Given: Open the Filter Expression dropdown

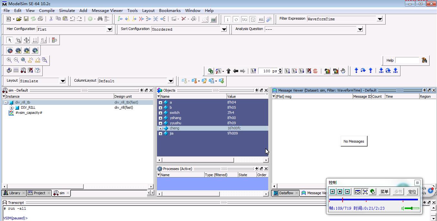Looking at the screenshot, I should point(380,19).
